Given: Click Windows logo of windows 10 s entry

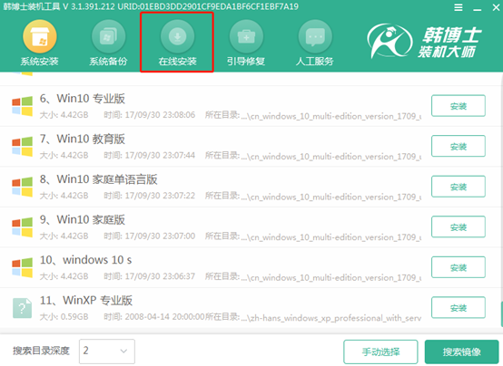Looking at the screenshot, I should pos(22,267).
